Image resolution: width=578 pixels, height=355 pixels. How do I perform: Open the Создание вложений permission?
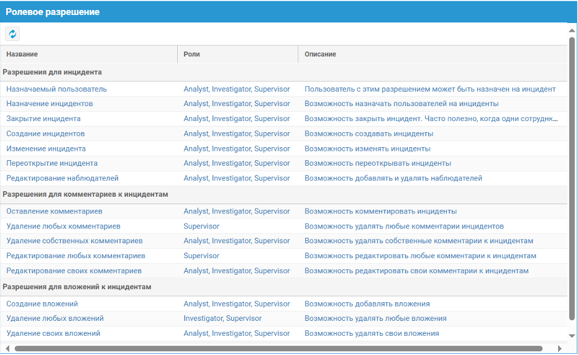pos(42,304)
